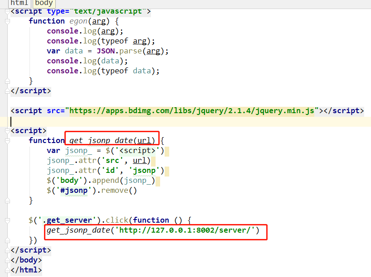Click the last closing script tag fold marker
The width and height of the screenshot is (371, 277).
7,250
